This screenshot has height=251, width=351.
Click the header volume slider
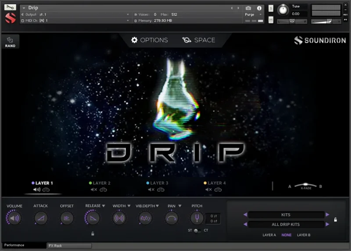coord(326,21)
